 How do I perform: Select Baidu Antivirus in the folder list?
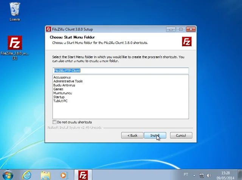coord(64,85)
